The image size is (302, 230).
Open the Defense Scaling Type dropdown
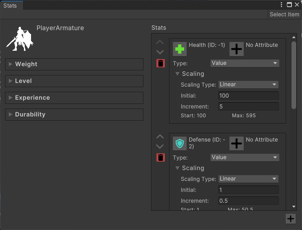(248, 179)
